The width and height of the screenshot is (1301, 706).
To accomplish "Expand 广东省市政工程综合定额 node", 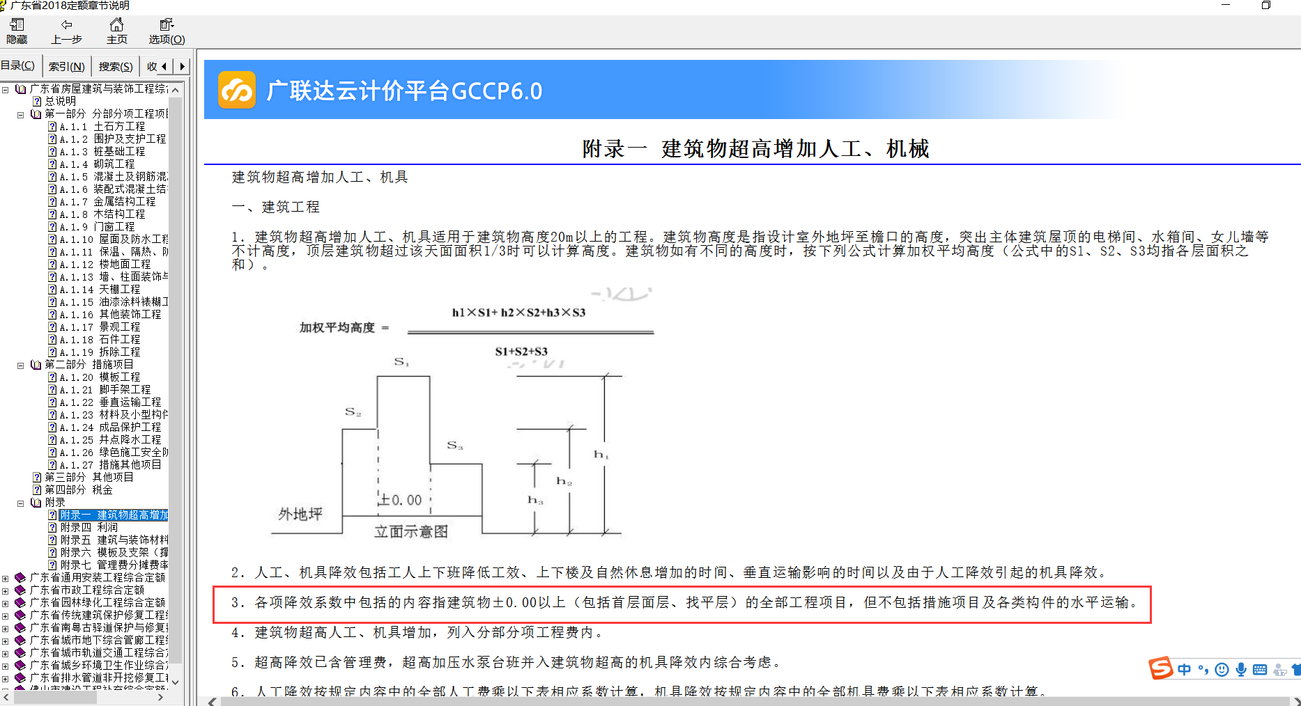I will tap(6, 590).
